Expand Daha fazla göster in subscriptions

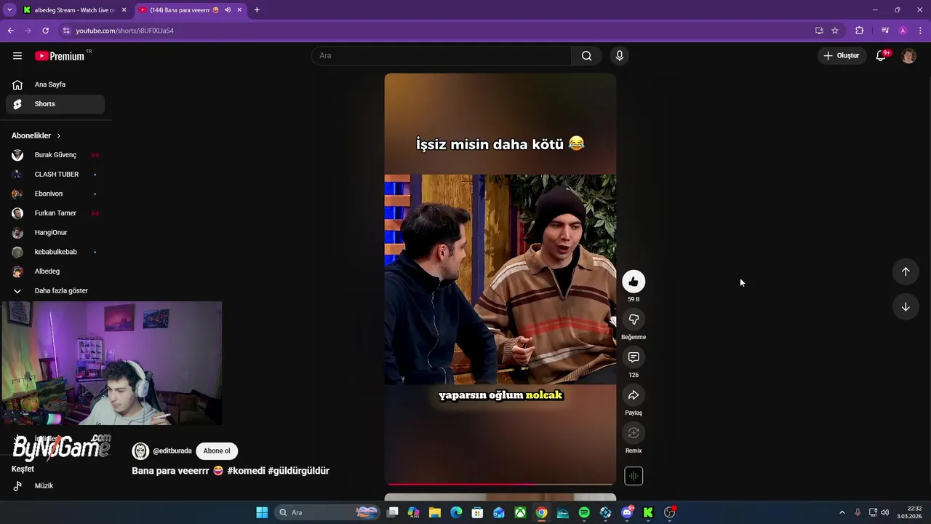55,291
